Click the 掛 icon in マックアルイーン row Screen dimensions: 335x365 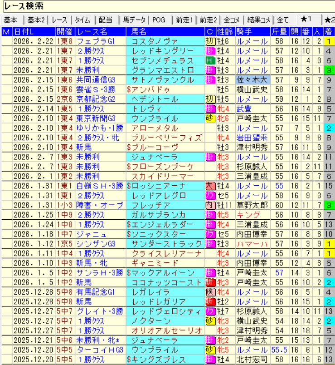pos(210,273)
